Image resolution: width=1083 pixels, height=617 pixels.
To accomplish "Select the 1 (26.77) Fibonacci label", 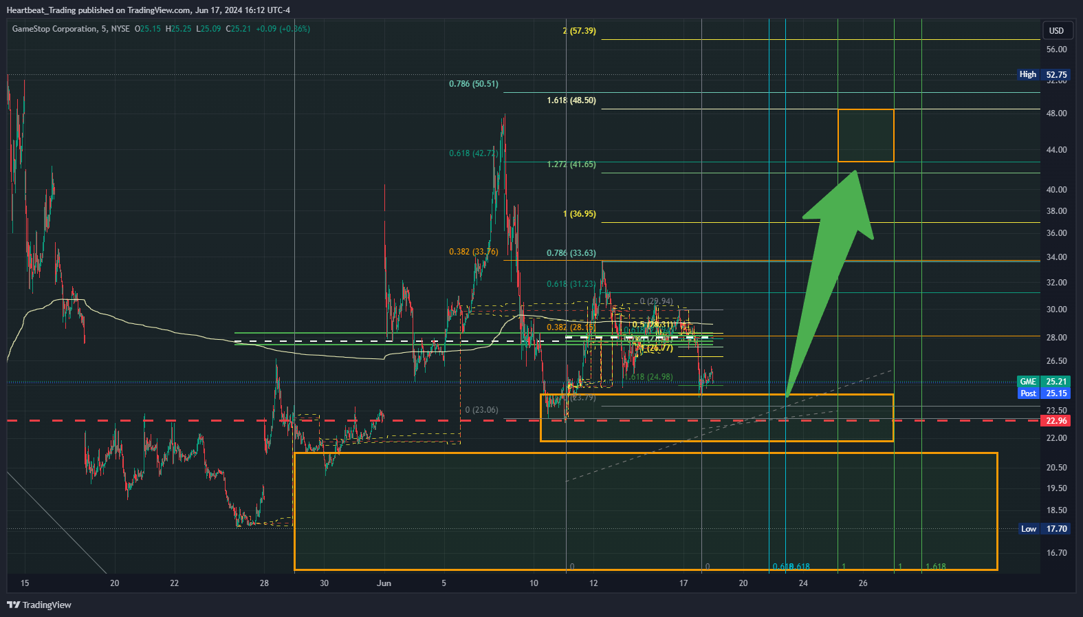I will point(657,348).
